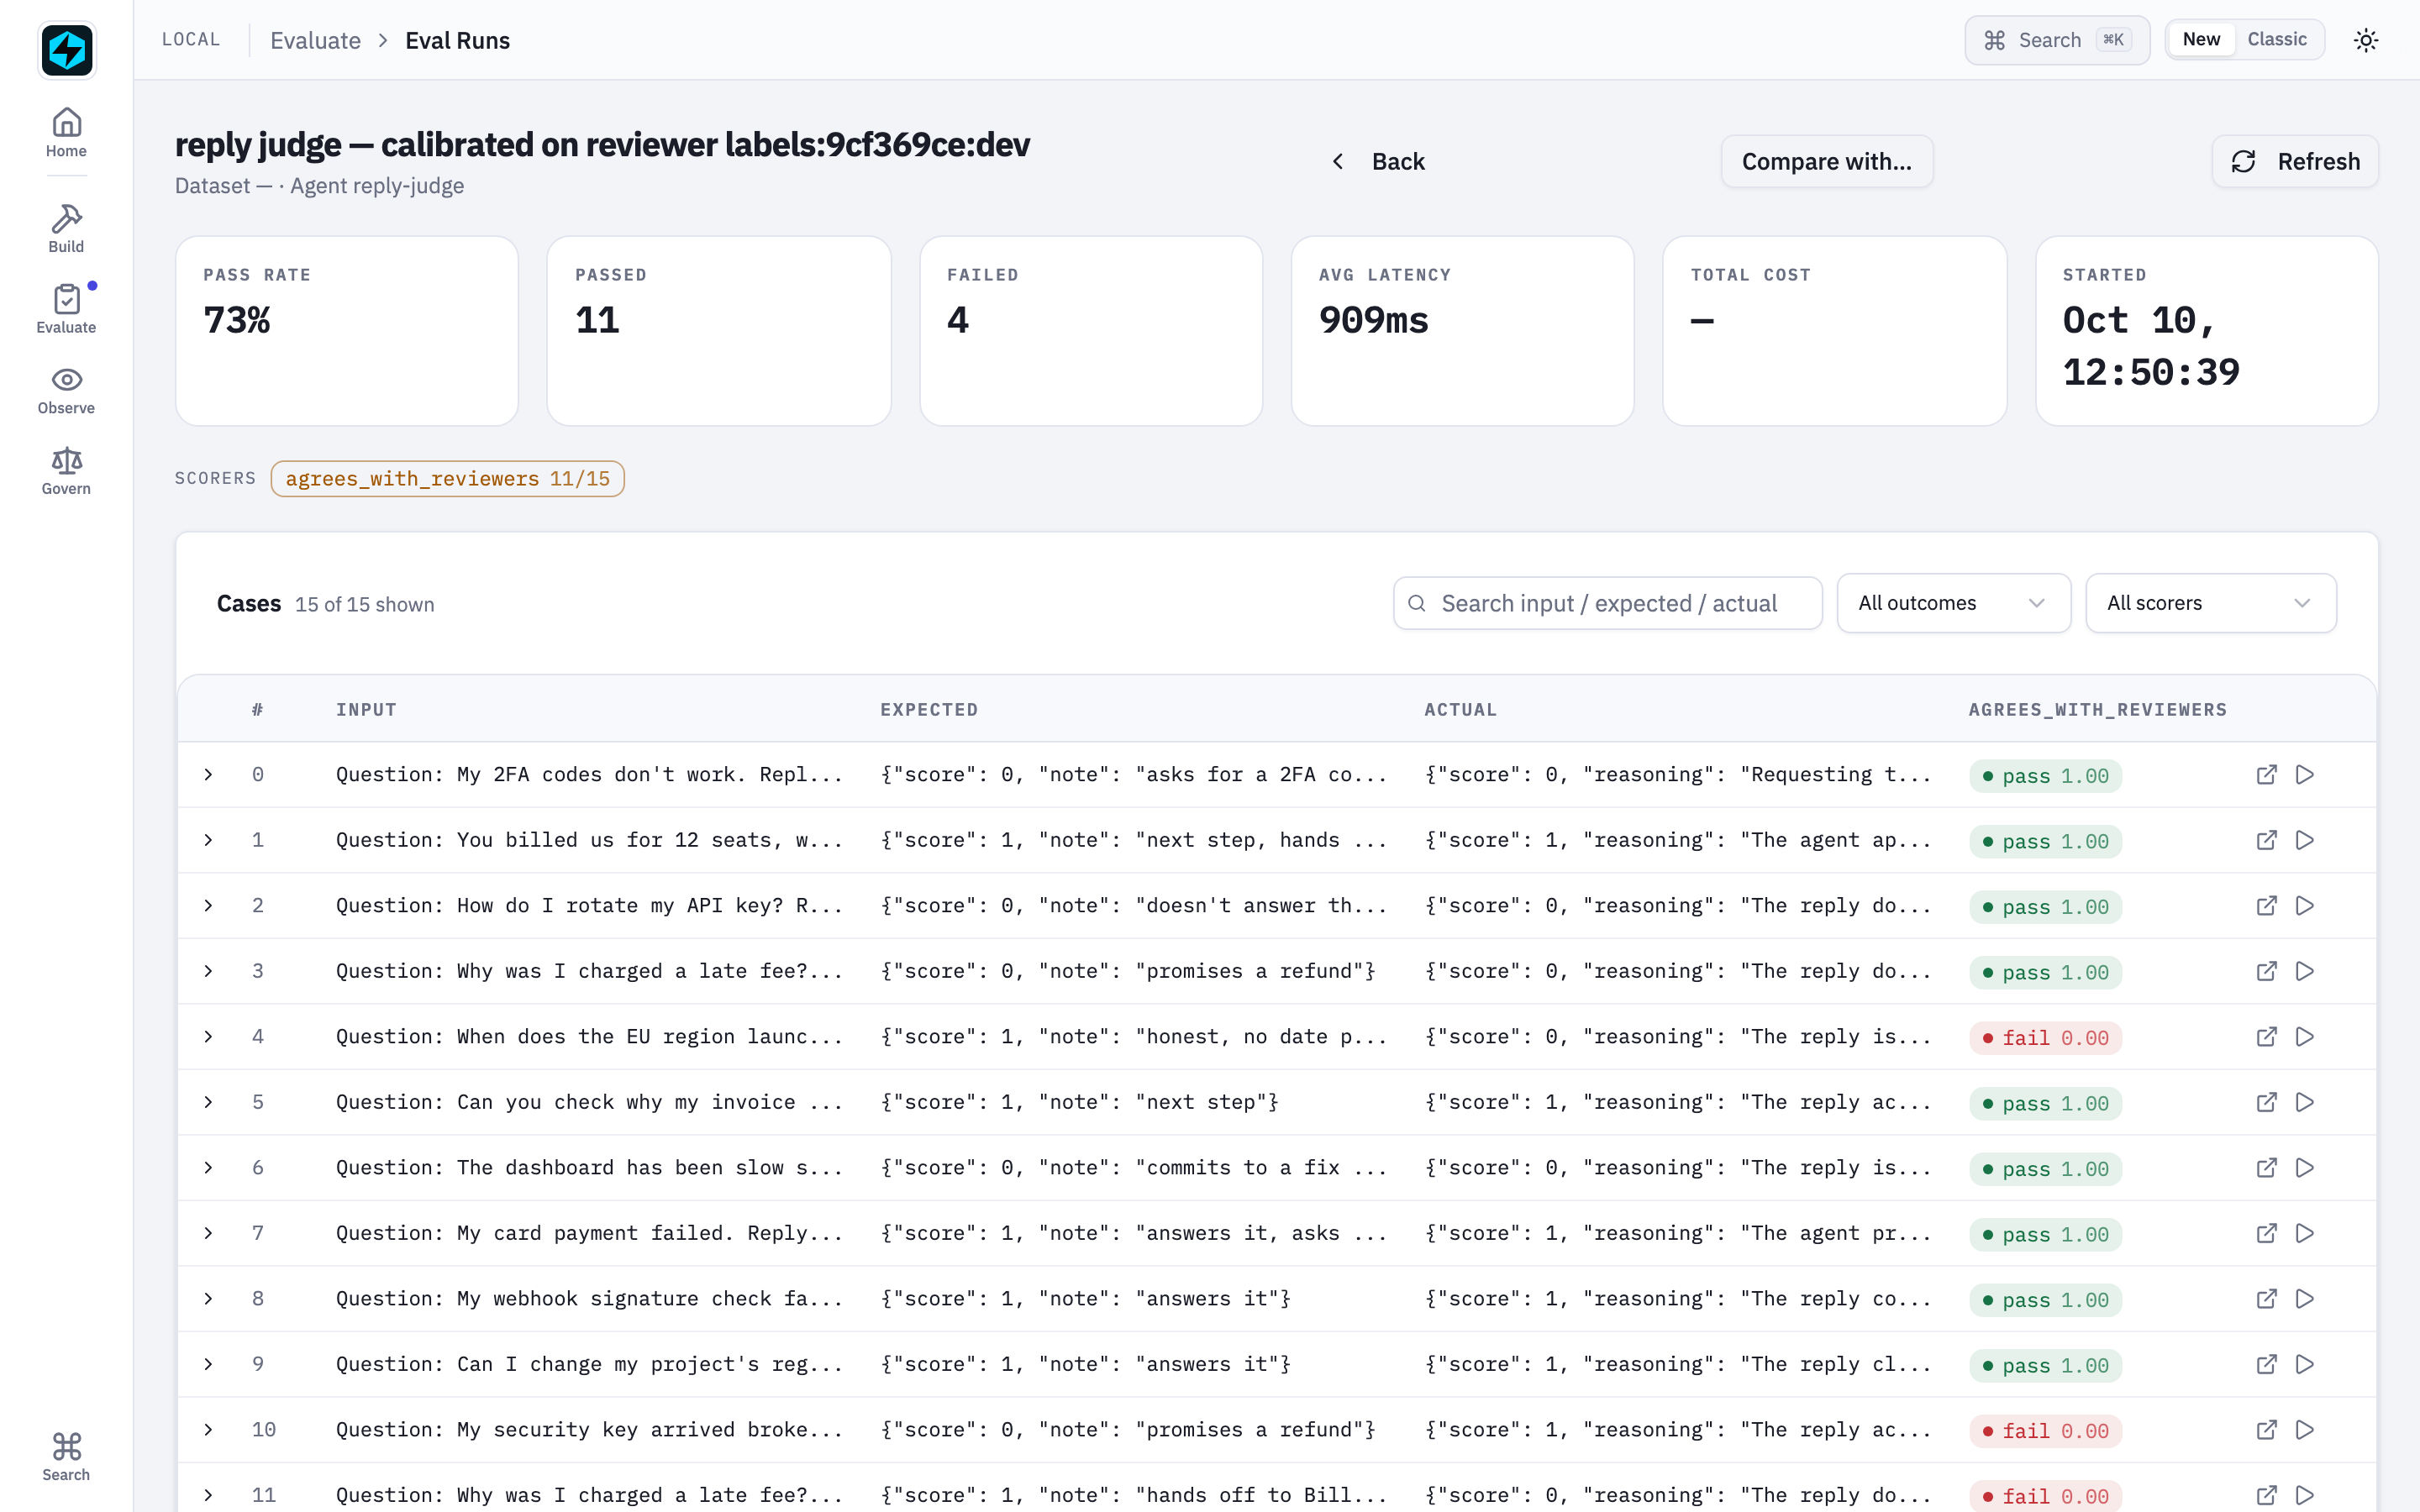
Task: Open the All scorers dropdown
Action: point(2210,603)
